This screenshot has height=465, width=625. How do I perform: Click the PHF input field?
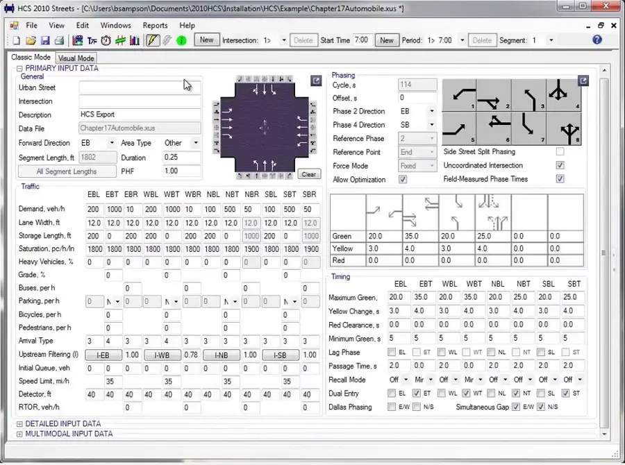181,171
